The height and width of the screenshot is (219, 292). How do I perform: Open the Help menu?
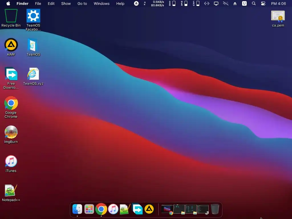pos(120,3)
